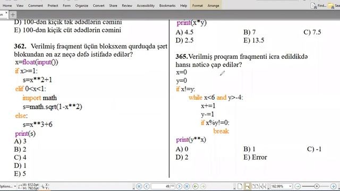Open the zoom percentage dropdown
The width and height of the screenshot is (340, 191).
pyautogui.click(x=290, y=186)
